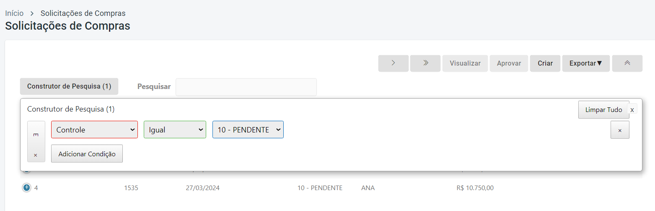Open the Igual operator dropdown
Viewport: 655px width, 211px height.
[x=175, y=130]
